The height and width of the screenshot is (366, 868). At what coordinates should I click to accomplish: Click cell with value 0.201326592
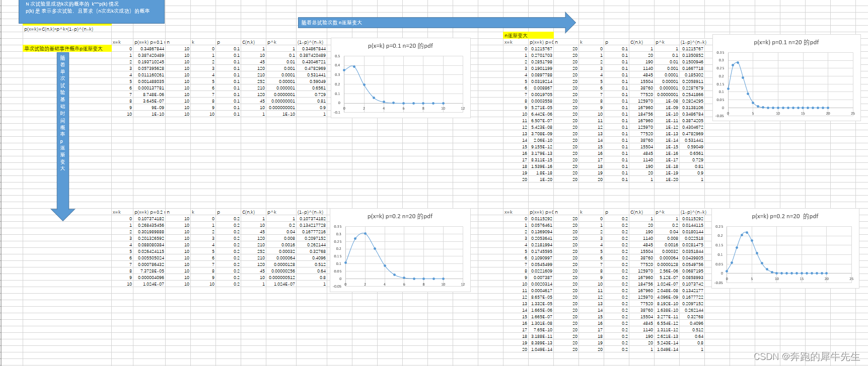coord(150,238)
